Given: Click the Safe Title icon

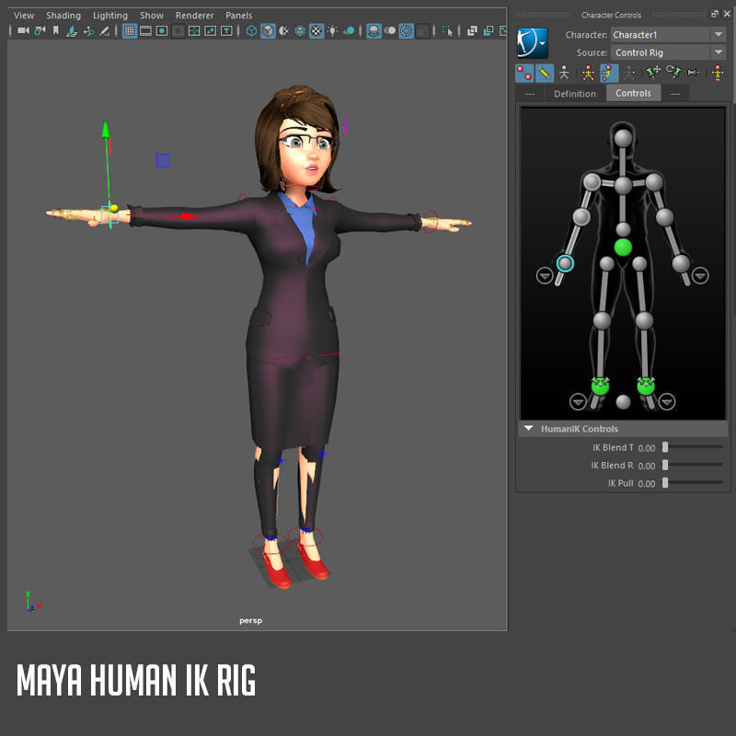Looking at the screenshot, I should click(x=226, y=31).
